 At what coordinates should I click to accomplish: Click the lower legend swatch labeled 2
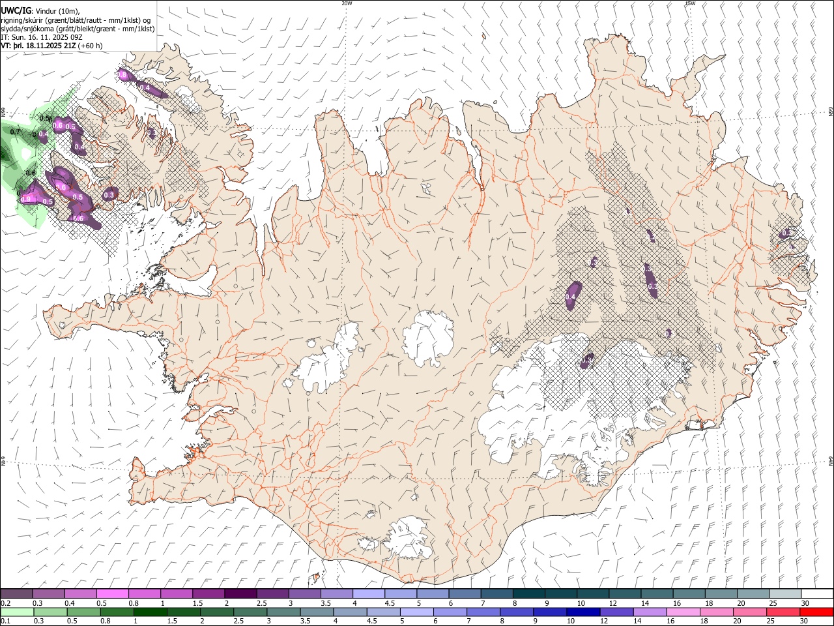pos(217,612)
